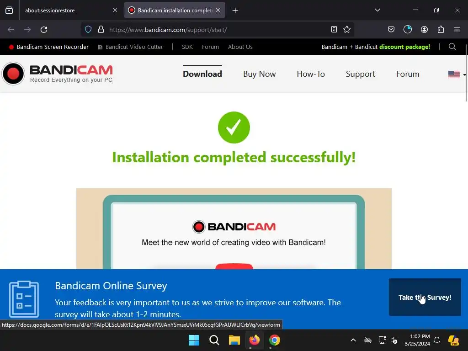
Task: Close the Bandicam installation tab
Action: (218, 11)
